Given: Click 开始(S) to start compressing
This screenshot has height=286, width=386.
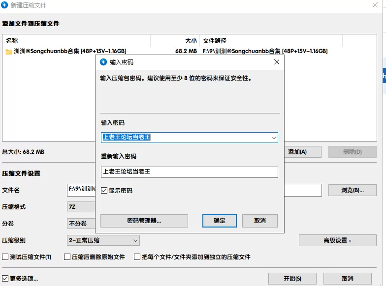Looking at the screenshot, I should coord(292,279).
